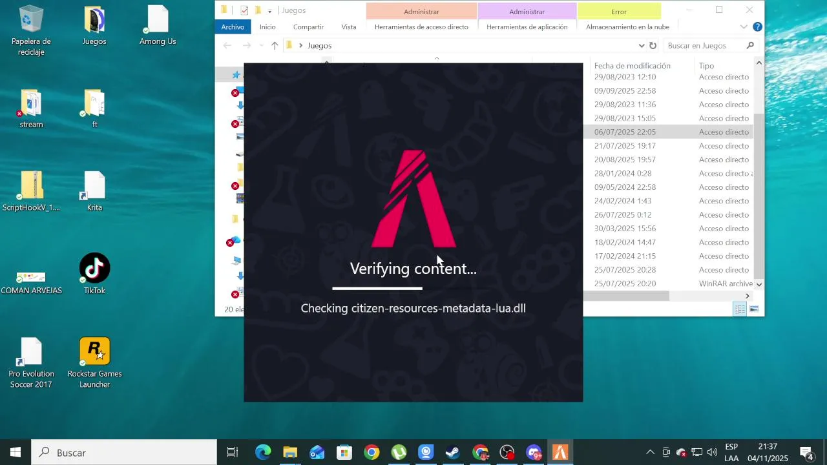The height and width of the screenshot is (465, 827).
Task: Open Herramientas de acceso directo tab
Action: 421,27
